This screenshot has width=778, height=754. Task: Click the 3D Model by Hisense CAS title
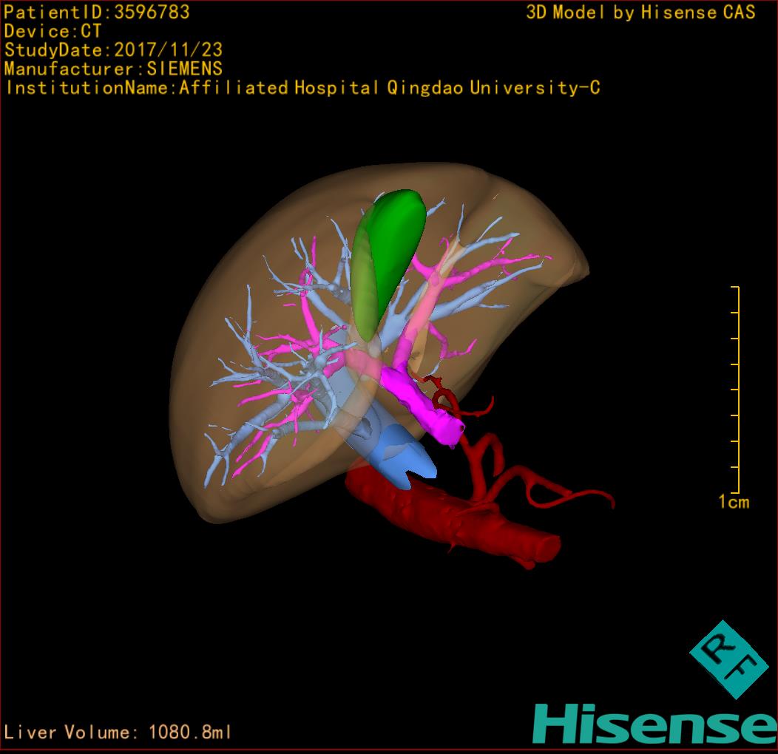(640, 12)
